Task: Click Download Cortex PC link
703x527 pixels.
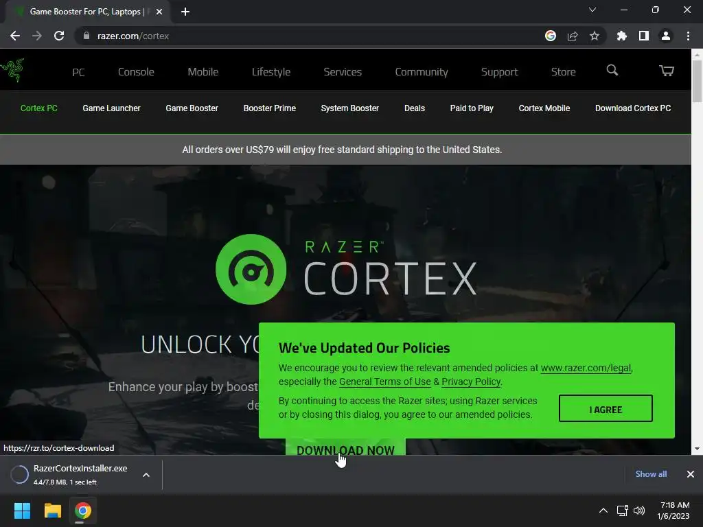Action: [x=633, y=108]
